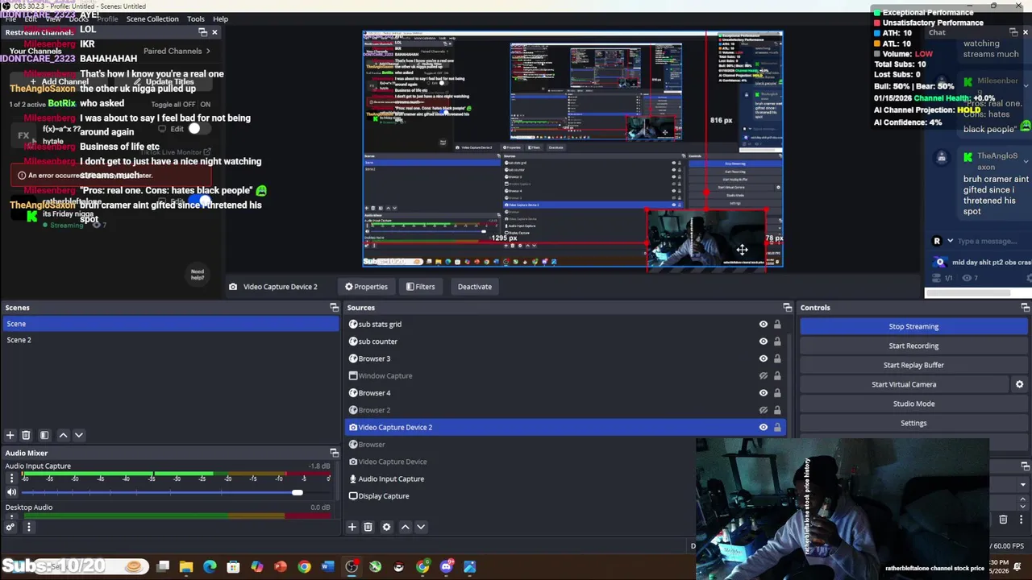
Task: Delete transition with trash icon near FPS
Action: tap(1003, 520)
